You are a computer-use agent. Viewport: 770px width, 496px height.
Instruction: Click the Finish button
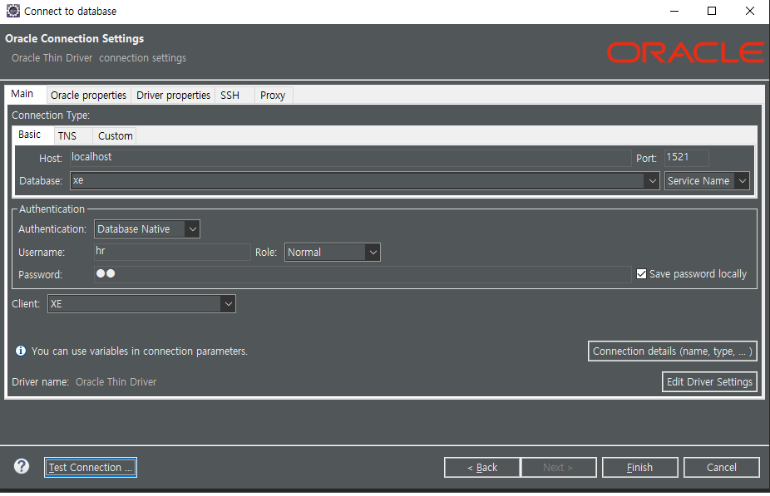640,468
